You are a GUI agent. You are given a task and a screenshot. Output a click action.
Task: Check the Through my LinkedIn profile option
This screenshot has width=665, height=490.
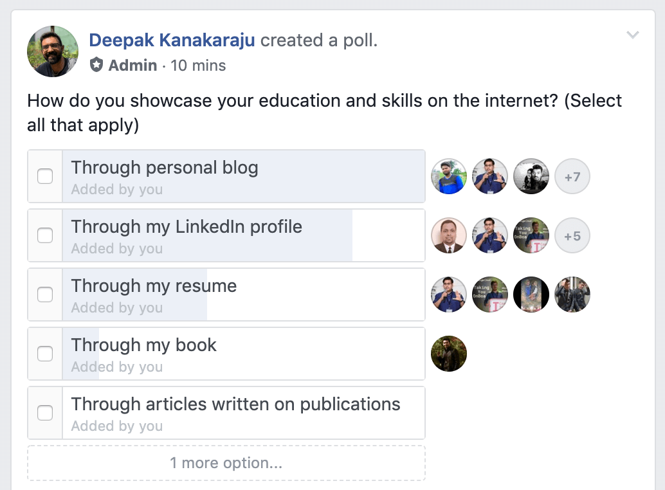click(x=45, y=235)
